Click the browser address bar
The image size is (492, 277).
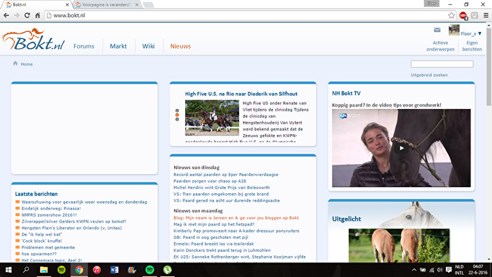[247, 15]
